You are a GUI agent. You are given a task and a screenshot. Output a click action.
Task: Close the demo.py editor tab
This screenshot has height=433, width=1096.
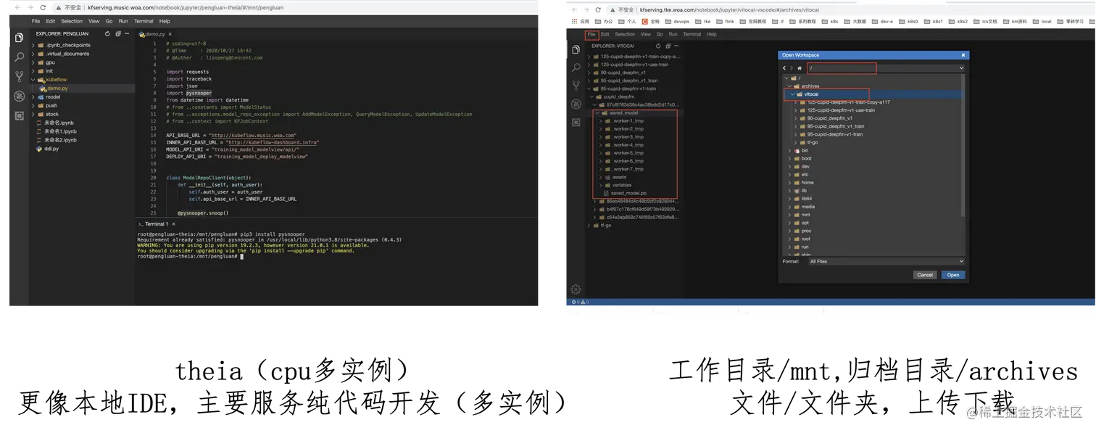click(x=170, y=34)
